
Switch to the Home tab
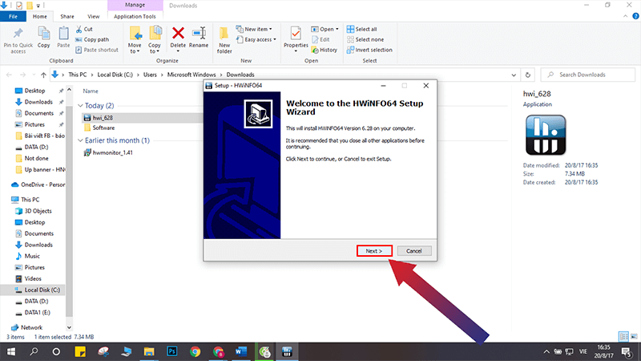[39, 16]
